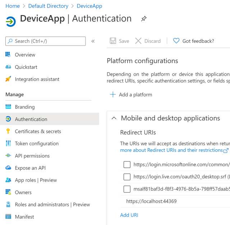Viewport: 230px width, 225px height.
Task: Click the Quickstart cloud icon
Action: [8, 67]
